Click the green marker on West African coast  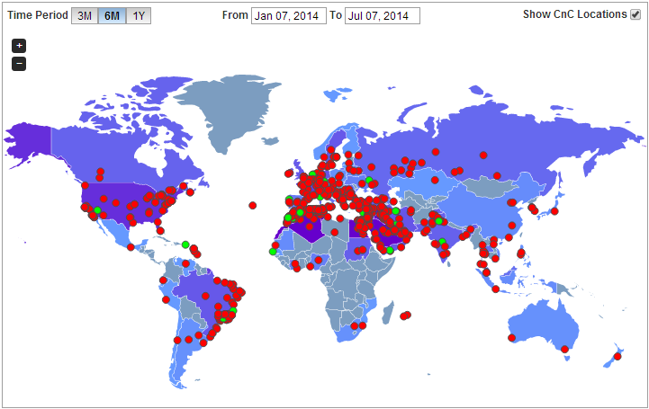[x=273, y=252]
